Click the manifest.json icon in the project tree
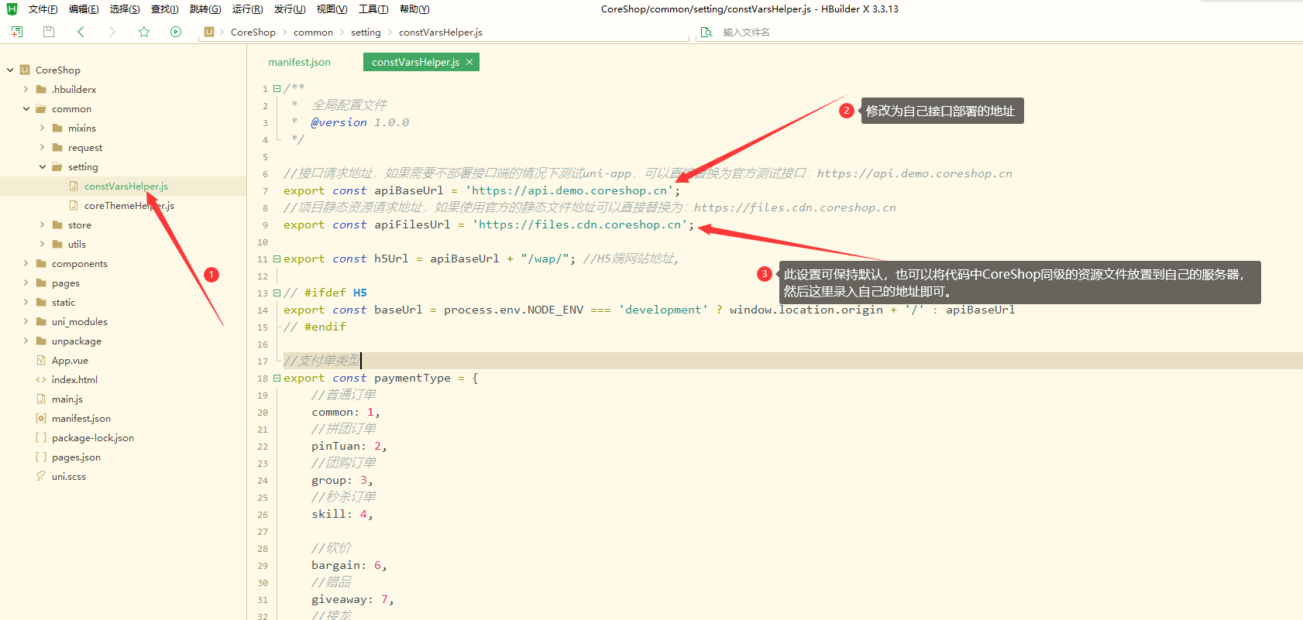The image size is (1303, 620). pyautogui.click(x=41, y=419)
